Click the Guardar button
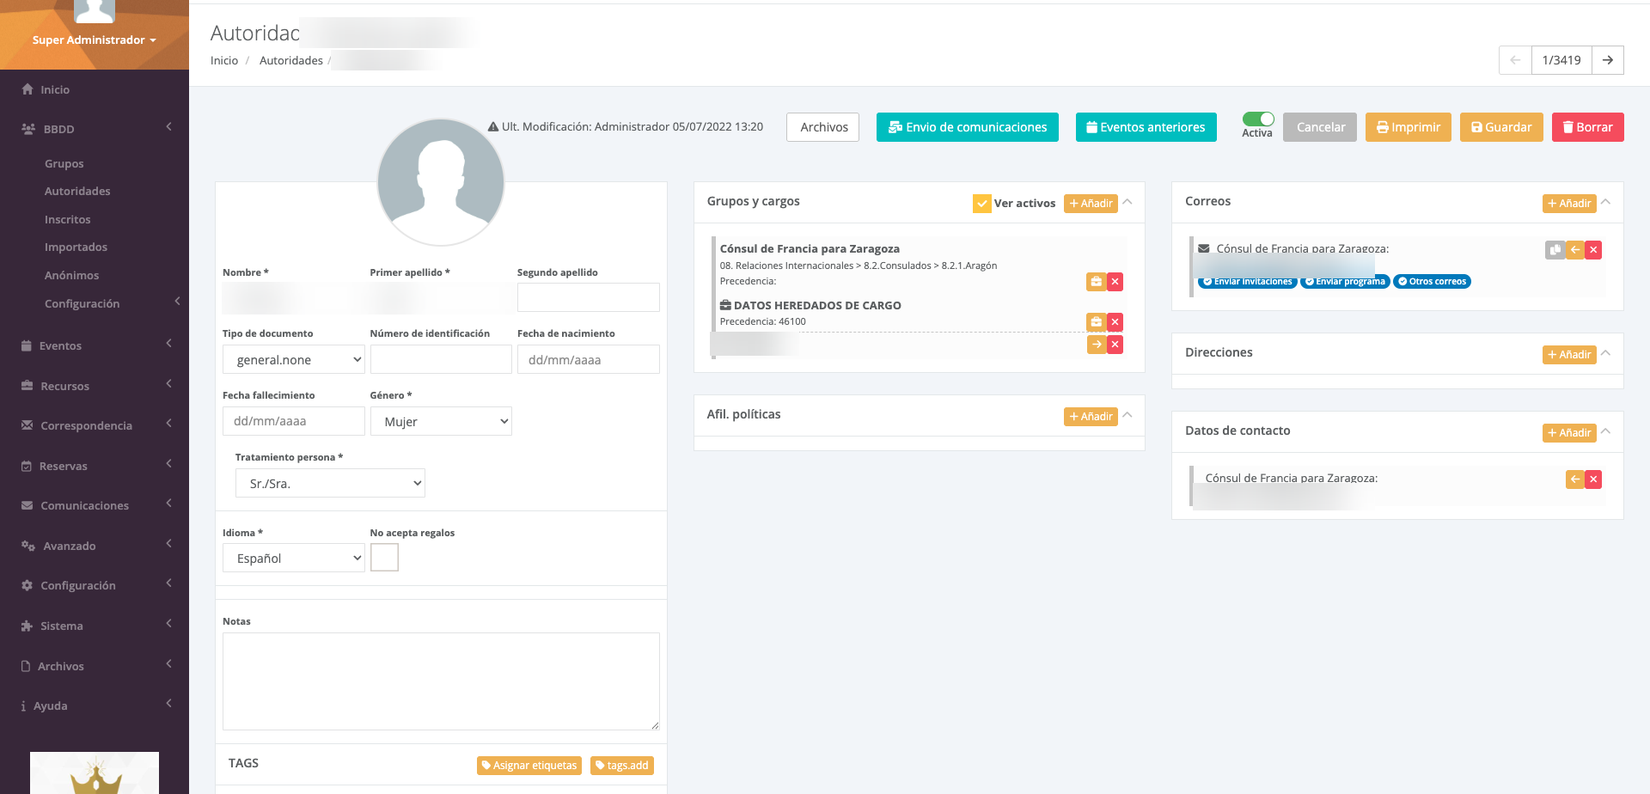 [x=1501, y=127]
